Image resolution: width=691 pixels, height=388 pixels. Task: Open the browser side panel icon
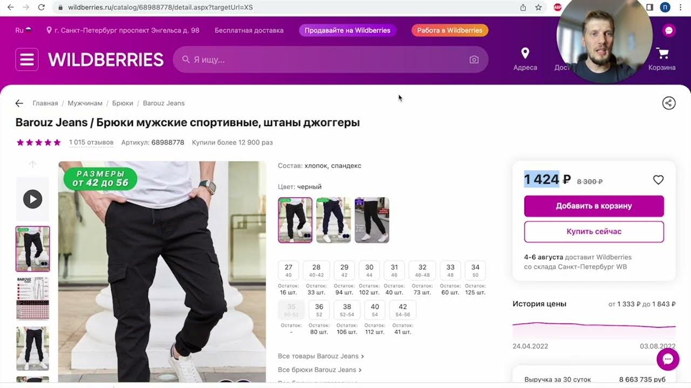click(649, 8)
